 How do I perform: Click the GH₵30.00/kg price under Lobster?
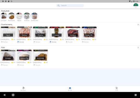point(53,39)
